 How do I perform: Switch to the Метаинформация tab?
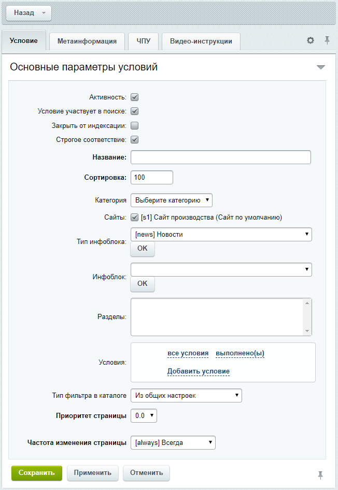coord(87,41)
